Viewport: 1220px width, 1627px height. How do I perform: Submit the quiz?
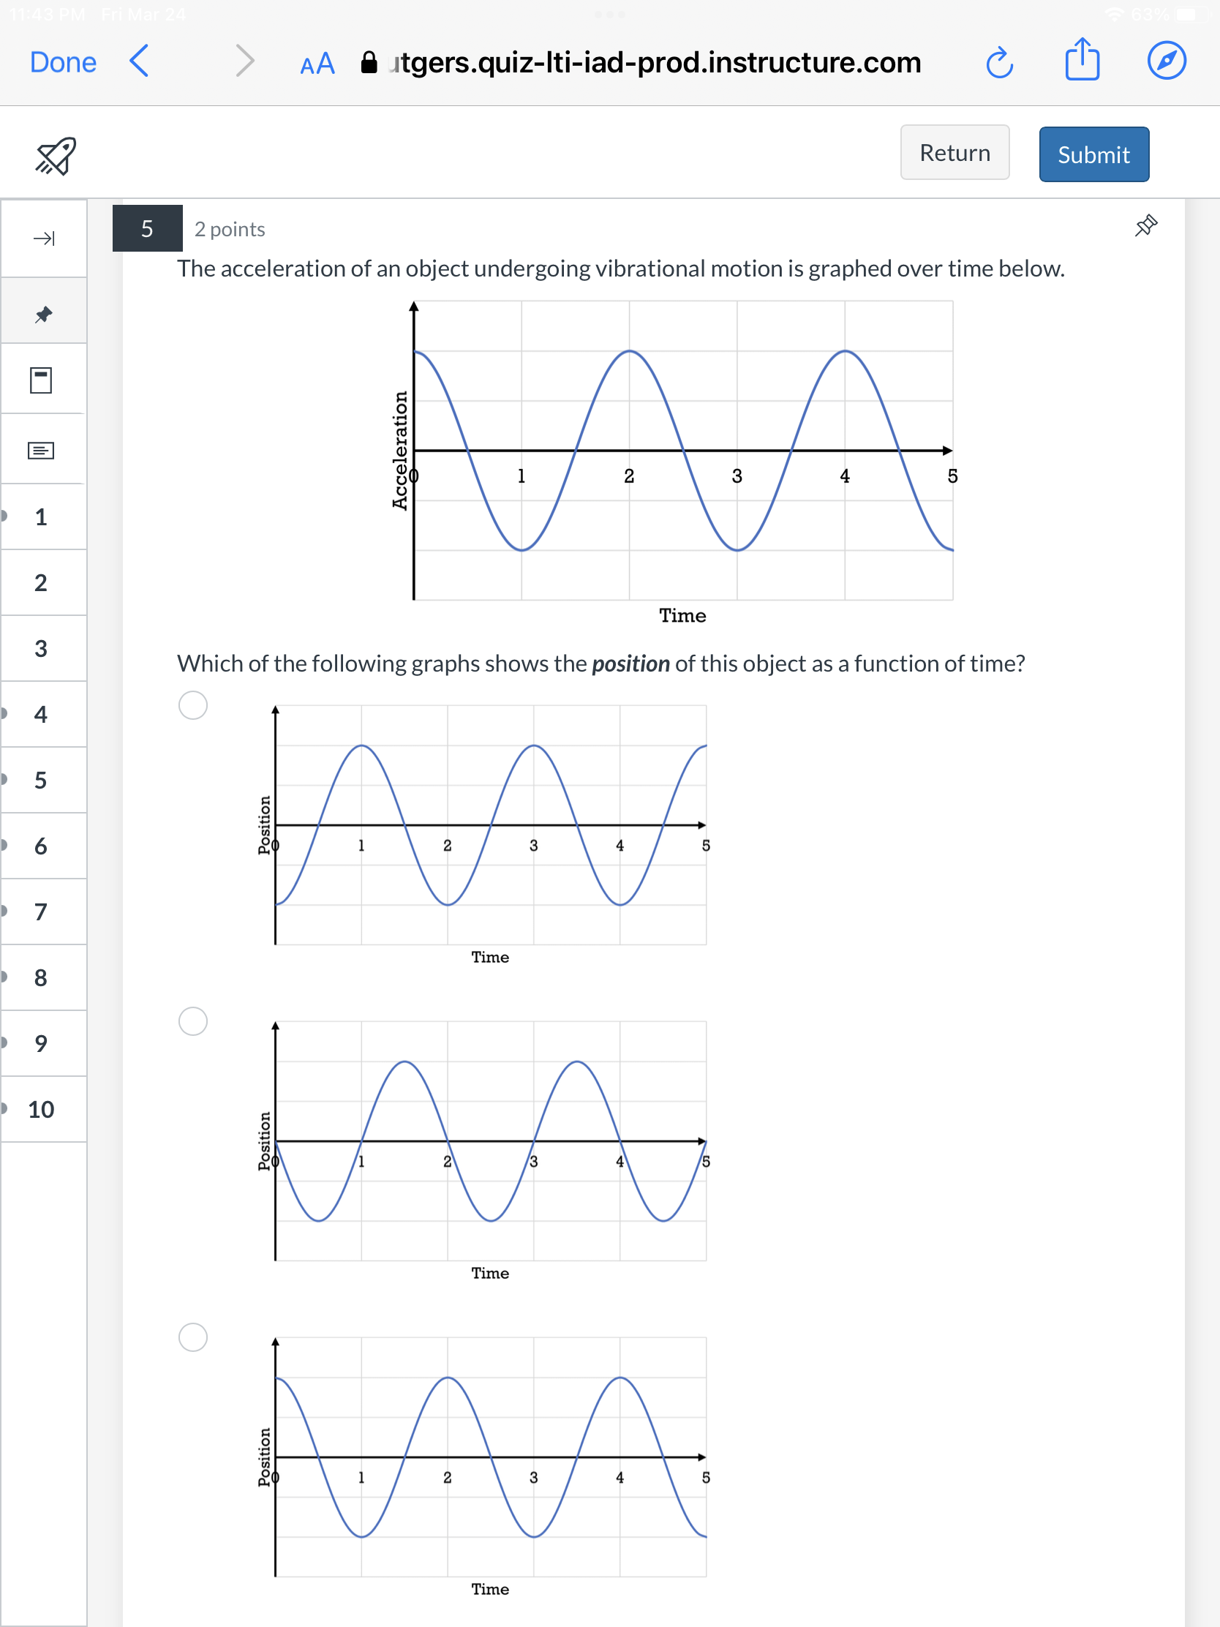(x=1093, y=154)
